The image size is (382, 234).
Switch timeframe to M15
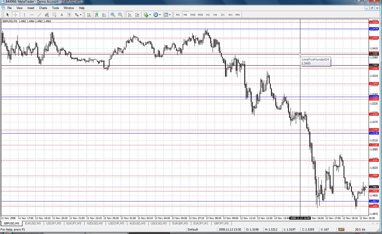193,15
